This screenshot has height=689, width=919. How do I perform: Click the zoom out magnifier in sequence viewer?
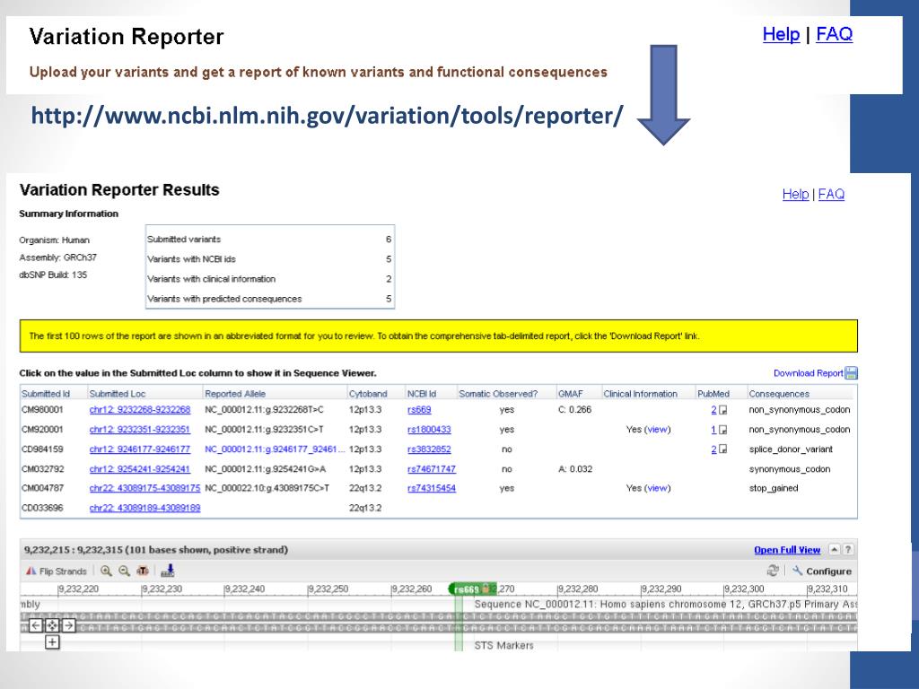124,571
